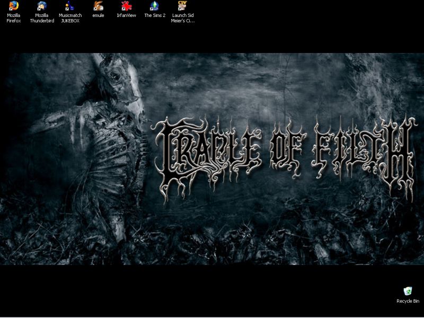Select The Sims 2 shortcut icon
Image resolution: width=424 pixels, height=318 pixels.
[154, 6]
